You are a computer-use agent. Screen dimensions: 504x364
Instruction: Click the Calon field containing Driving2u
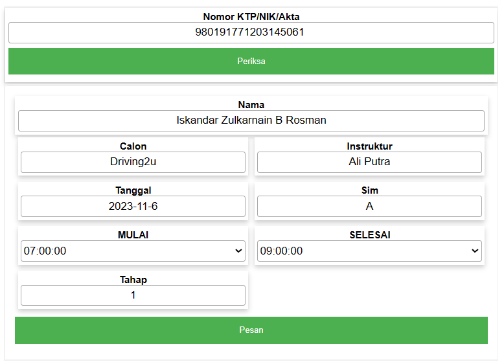[133, 162]
